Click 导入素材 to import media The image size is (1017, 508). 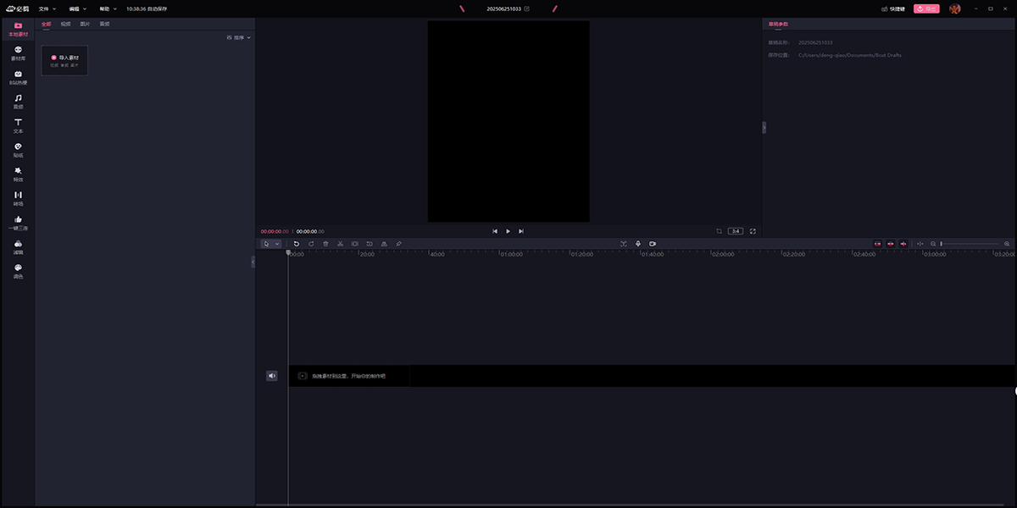pos(64,58)
